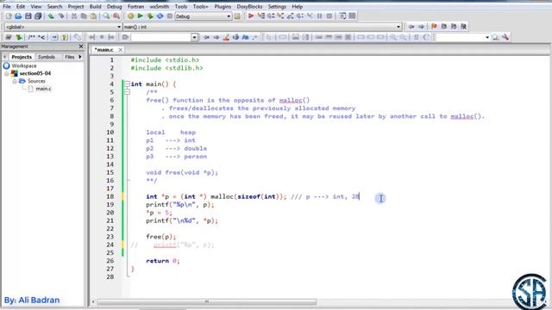Start debugging with red arrow
The width and height of the screenshot is (552, 310).
(x=251, y=16)
